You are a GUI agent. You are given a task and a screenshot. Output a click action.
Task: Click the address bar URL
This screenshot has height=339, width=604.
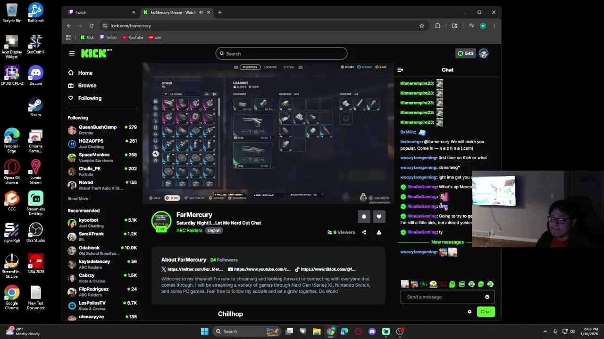(131, 26)
